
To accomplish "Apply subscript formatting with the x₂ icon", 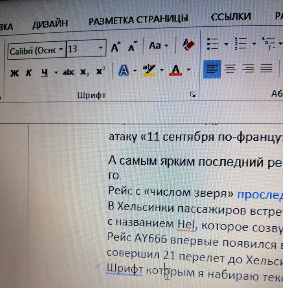I will [85, 72].
